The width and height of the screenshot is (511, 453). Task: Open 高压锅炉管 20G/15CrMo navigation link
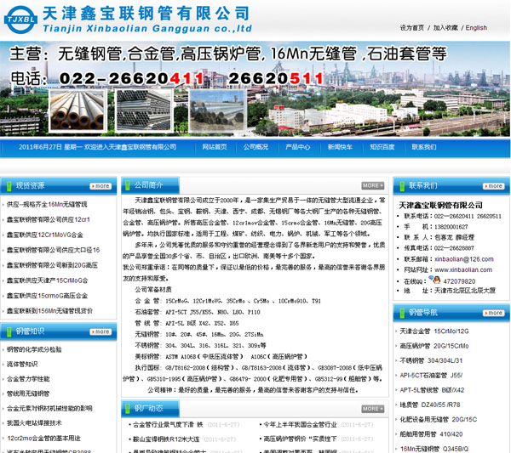434,346
